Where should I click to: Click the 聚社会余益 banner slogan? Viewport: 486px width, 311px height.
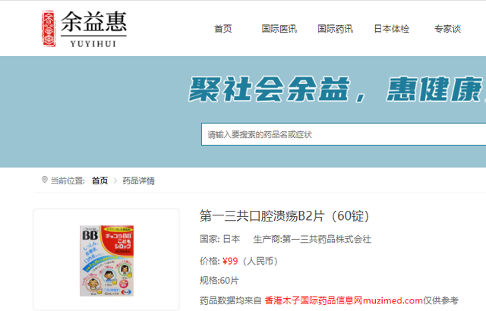click(270, 90)
